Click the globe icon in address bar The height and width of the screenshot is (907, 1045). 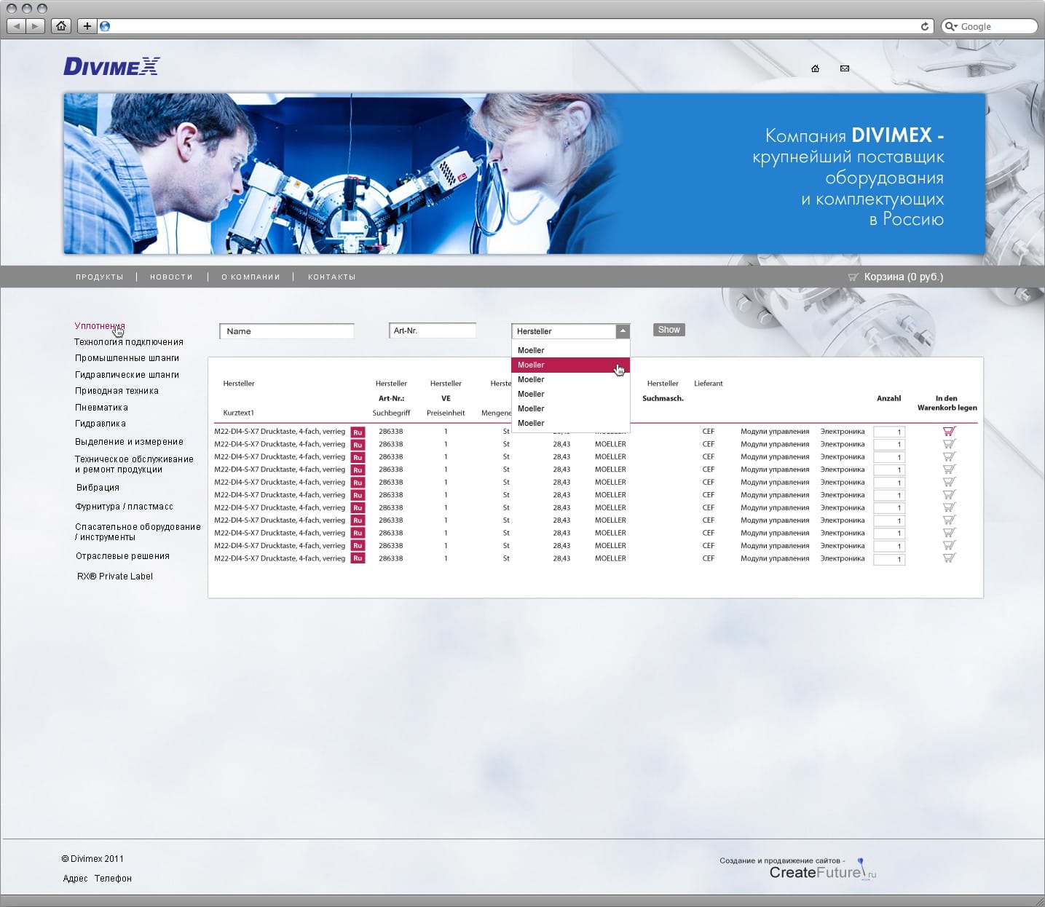click(x=105, y=26)
